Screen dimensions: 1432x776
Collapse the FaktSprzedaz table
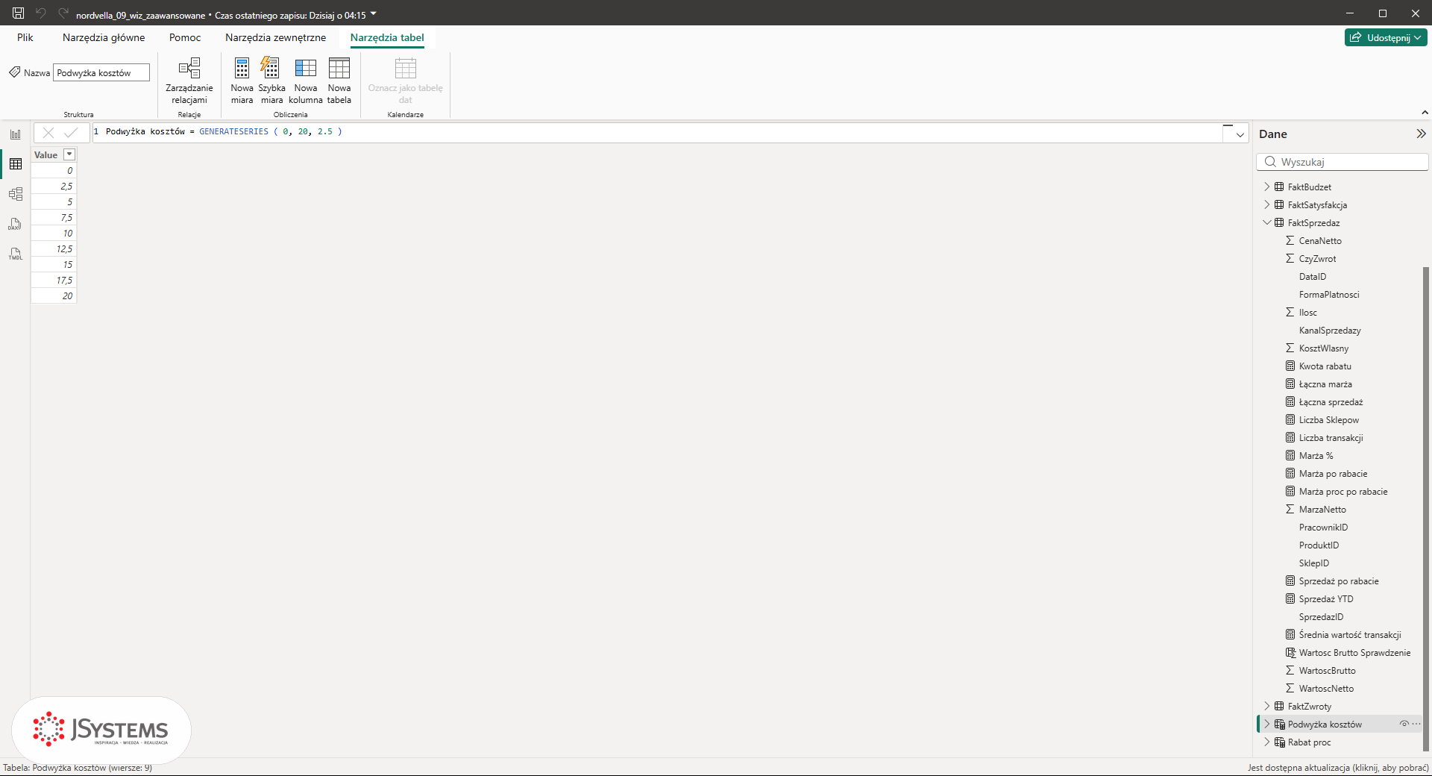1266,222
